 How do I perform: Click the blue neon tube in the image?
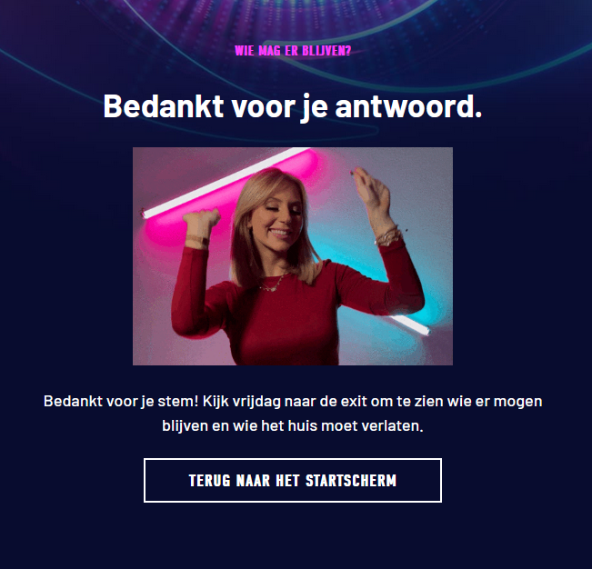(x=409, y=324)
